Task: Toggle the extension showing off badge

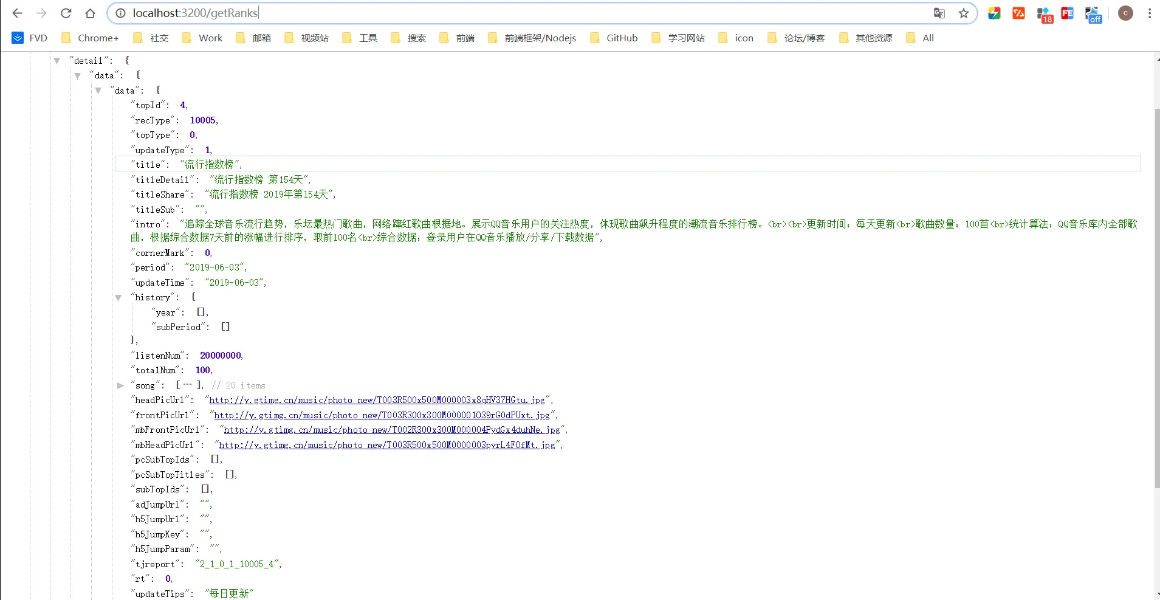Action: click(x=1093, y=14)
